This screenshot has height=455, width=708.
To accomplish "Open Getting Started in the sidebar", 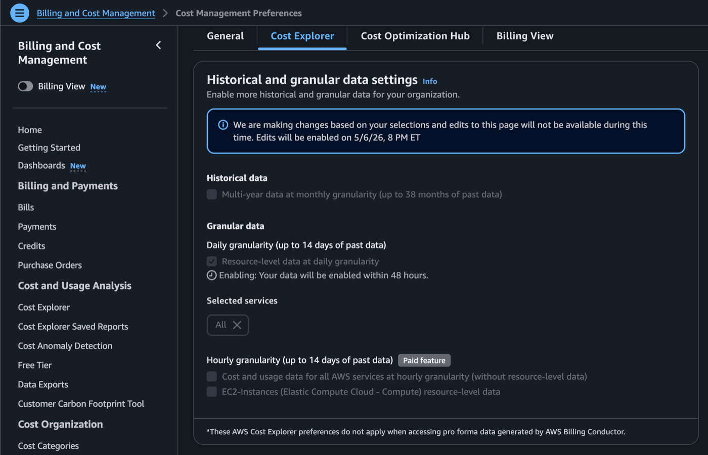I will (x=49, y=147).
